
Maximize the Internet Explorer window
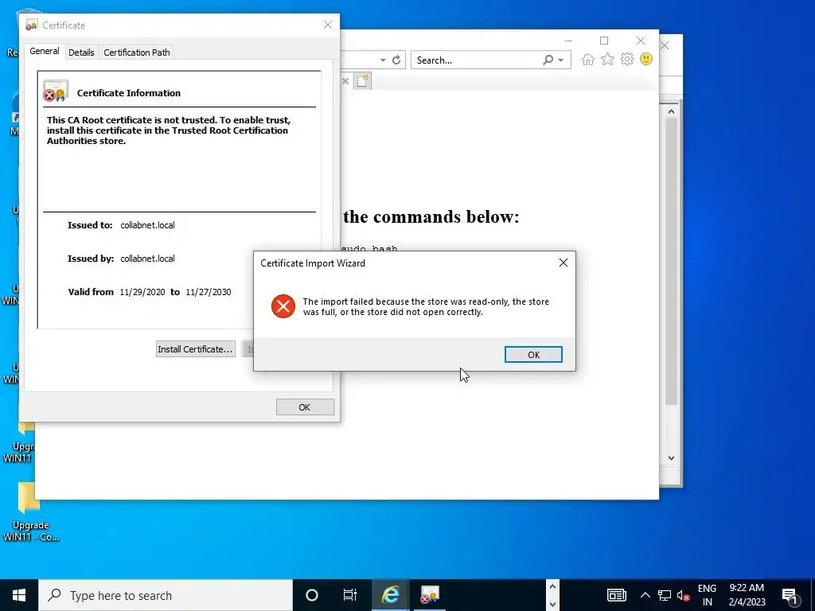click(604, 41)
